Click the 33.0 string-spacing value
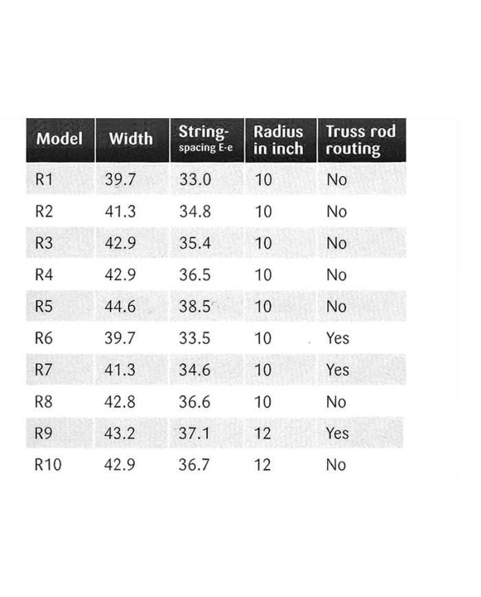The image size is (481, 597). pos(195,180)
